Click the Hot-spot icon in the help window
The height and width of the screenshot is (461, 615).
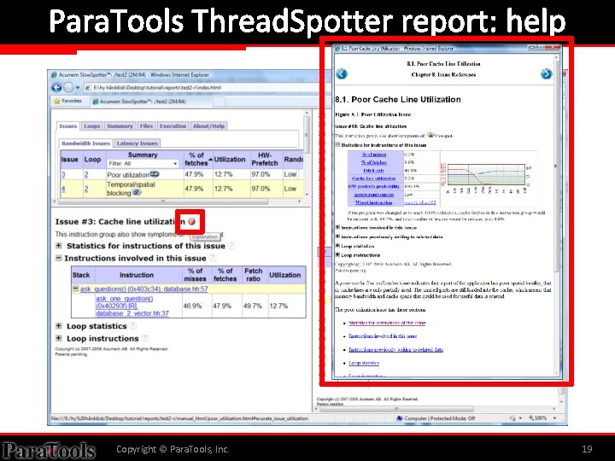coord(430,135)
